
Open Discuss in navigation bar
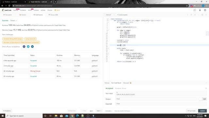pos(50,10)
